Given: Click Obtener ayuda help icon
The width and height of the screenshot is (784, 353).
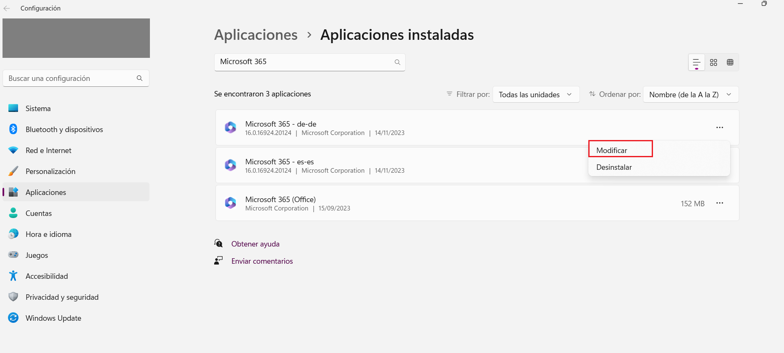Looking at the screenshot, I should (x=218, y=243).
